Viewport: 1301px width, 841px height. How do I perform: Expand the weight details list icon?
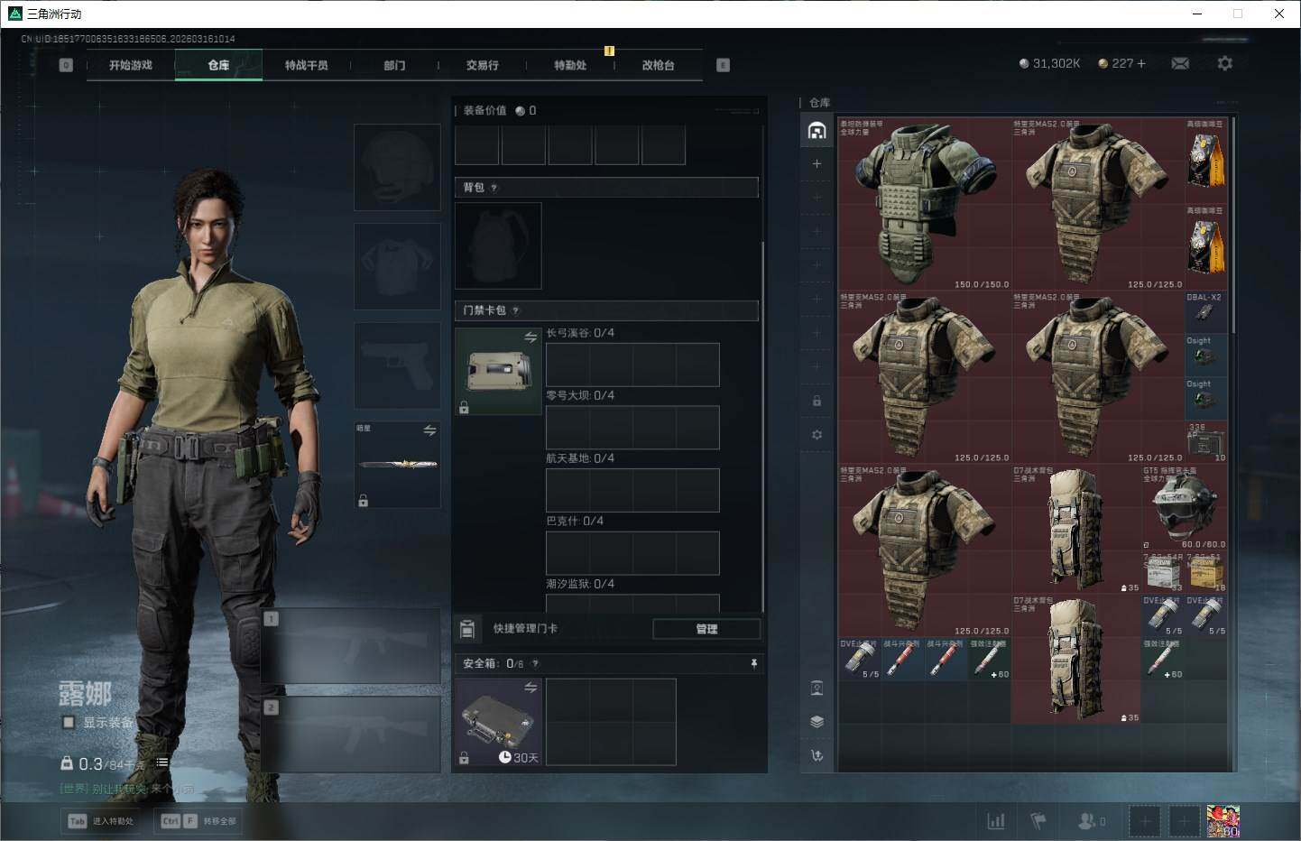click(x=162, y=762)
